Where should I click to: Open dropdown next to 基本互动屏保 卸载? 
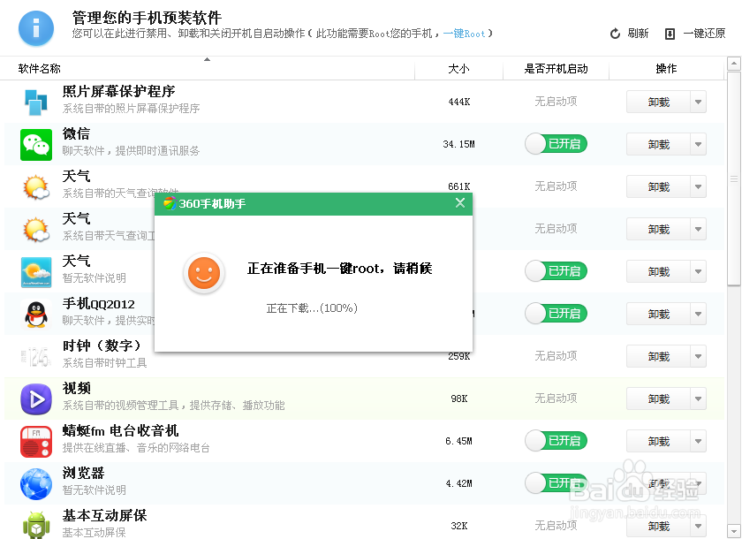[x=698, y=526]
